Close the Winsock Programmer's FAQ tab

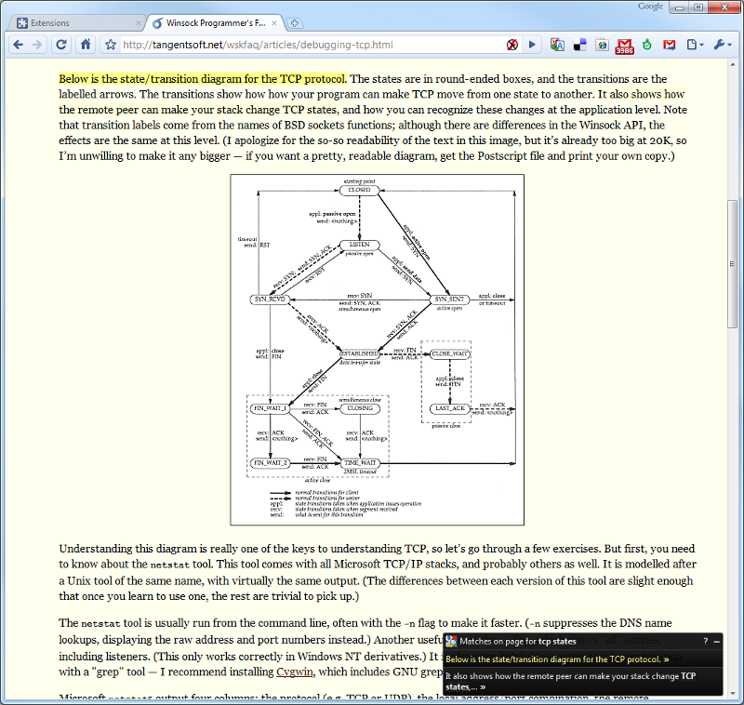[x=274, y=22]
